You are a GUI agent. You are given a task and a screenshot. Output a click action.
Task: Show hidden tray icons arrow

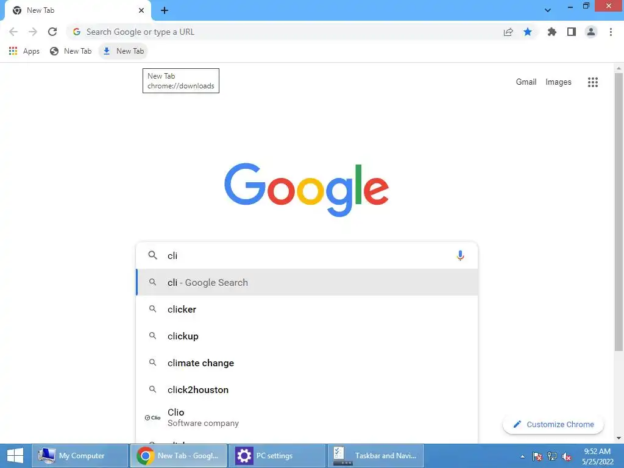[x=522, y=456]
